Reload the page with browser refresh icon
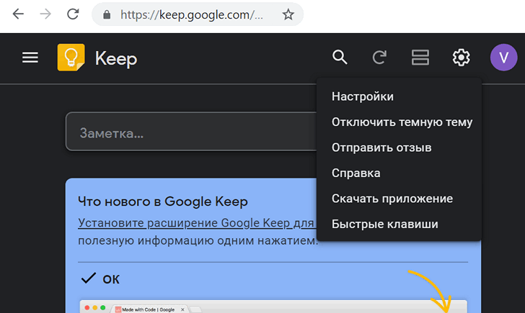The height and width of the screenshot is (313, 525). tap(73, 14)
